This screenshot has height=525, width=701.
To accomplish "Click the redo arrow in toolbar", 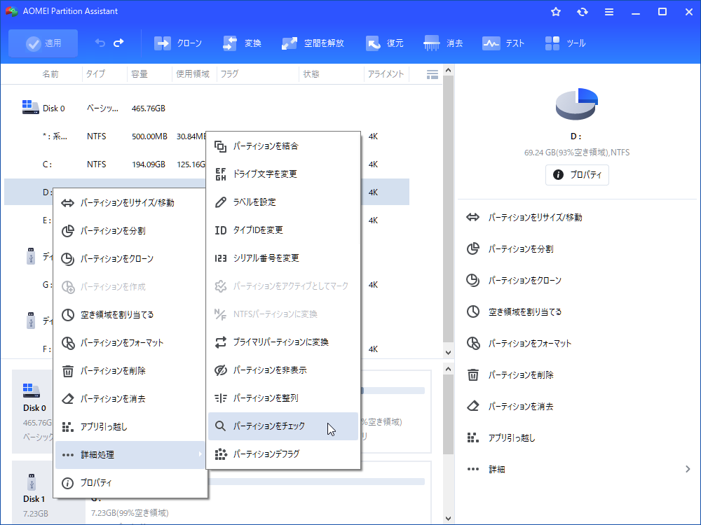I will coord(118,43).
